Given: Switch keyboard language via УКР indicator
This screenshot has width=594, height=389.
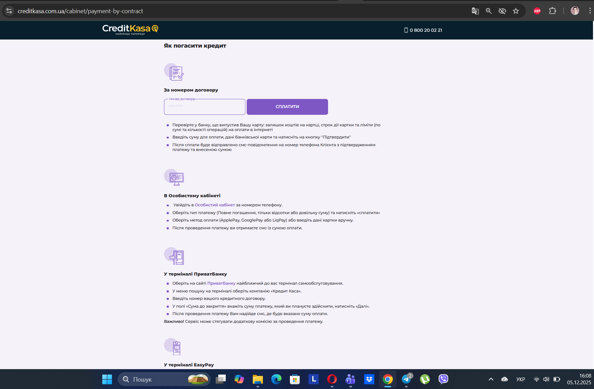Looking at the screenshot, I should pyautogui.click(x=521, y=379).
